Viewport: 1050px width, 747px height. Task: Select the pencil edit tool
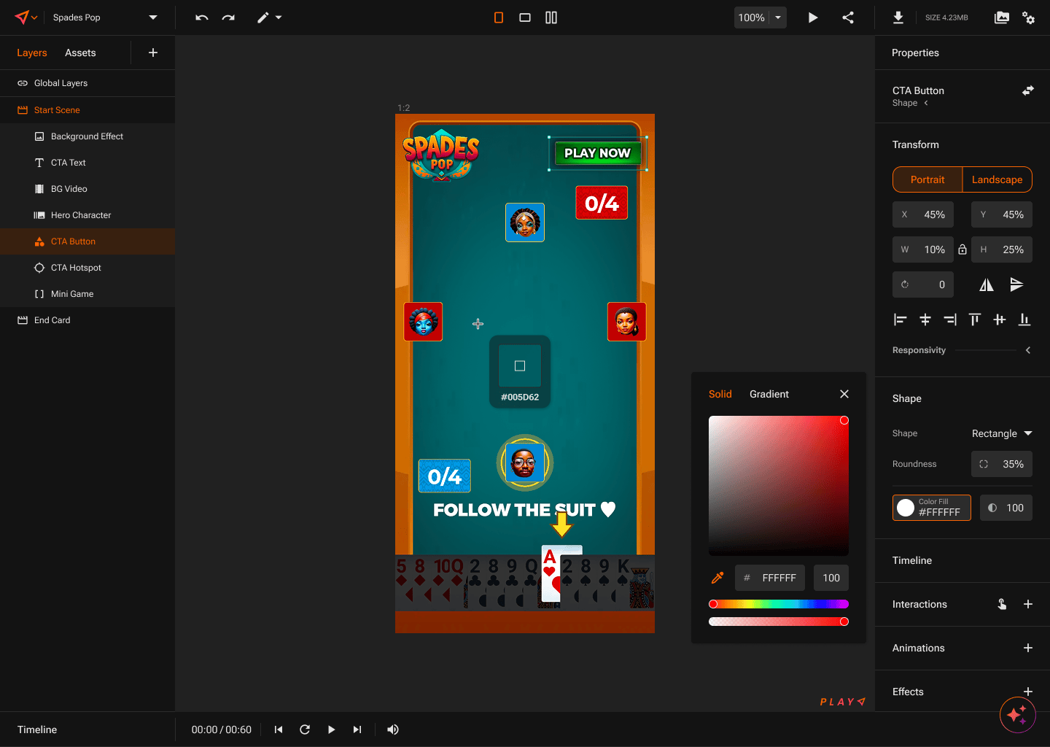pos(263,18)
